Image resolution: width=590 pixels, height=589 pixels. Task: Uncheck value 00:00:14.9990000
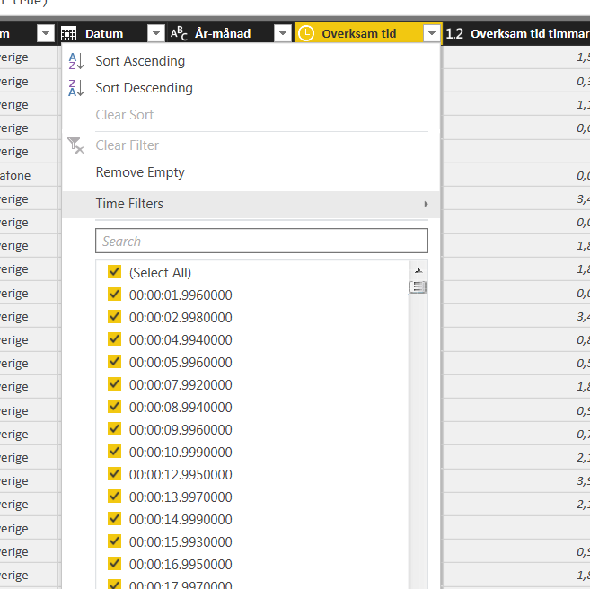[x=114, y=519]
